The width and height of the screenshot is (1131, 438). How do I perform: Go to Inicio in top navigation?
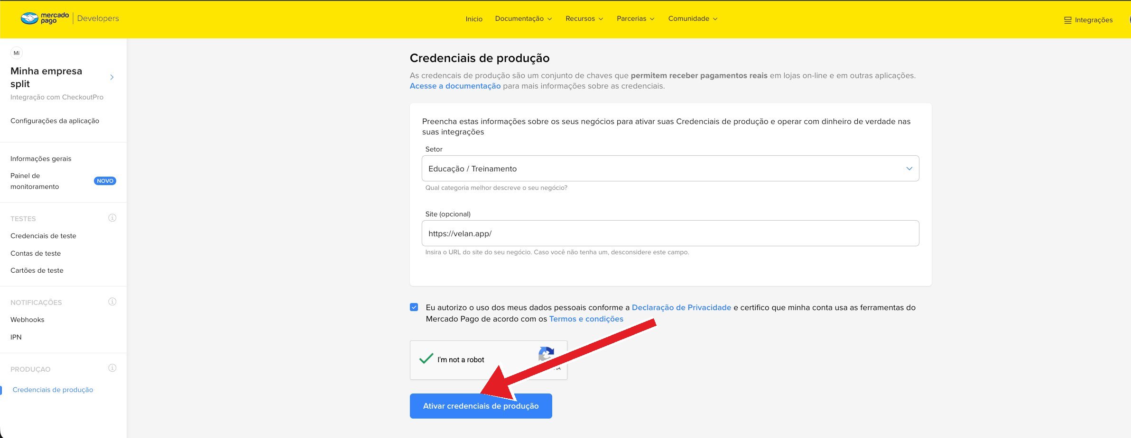click(474, 19)
